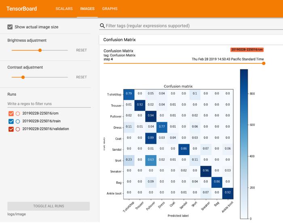Image resolution: width=283 pixels, height=223 pixels.
Task: Focus the 'Write a regex to filter runs' field
Action: coord(49,104)
